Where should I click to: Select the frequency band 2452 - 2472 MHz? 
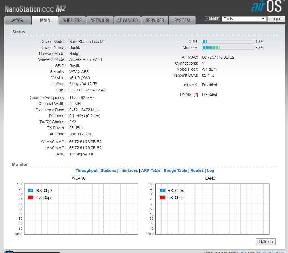pyautogui.click(x=84, y=110)
